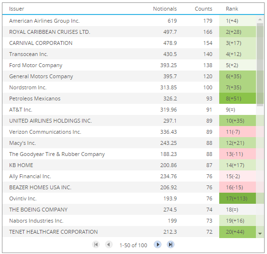Click count value 93

click(209, 99)
